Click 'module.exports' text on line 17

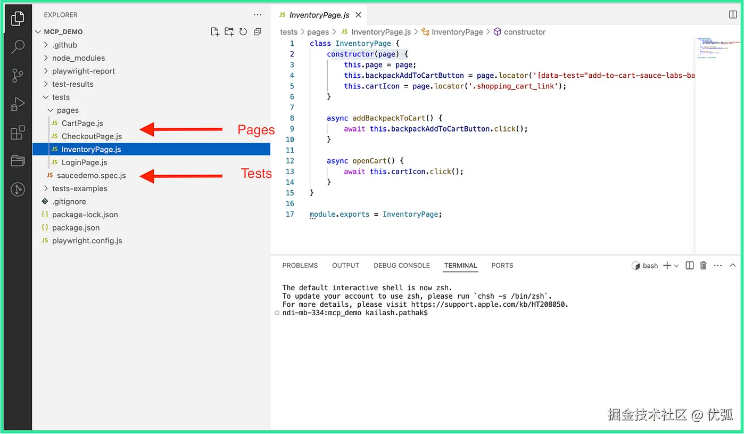pyautogui.click(x=340, y=214)
